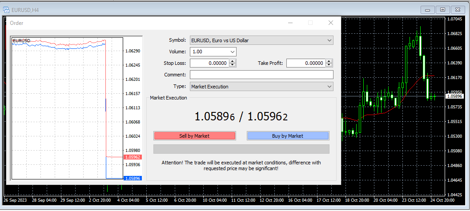Restore the EURUSD,H4 chart window size
Screen dimensions: 470x211
442,9
